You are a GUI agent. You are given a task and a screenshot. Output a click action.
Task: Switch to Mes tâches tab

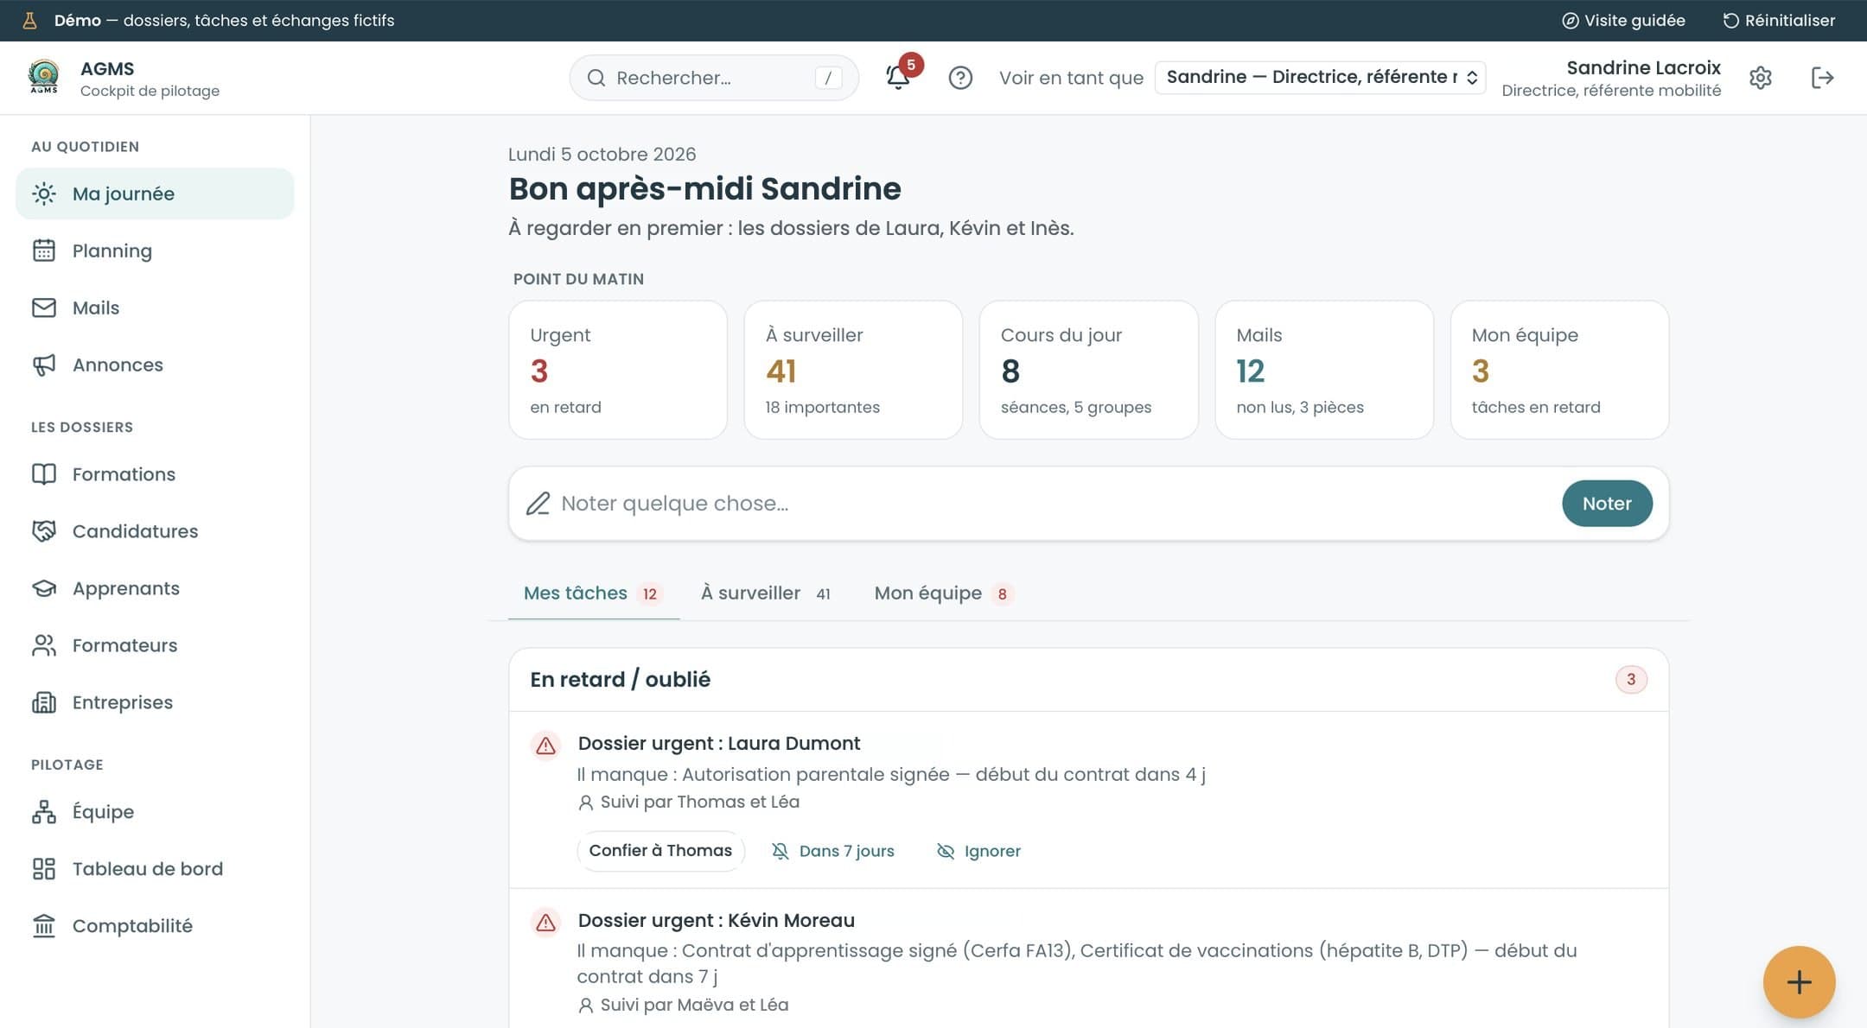pos(593,593)
